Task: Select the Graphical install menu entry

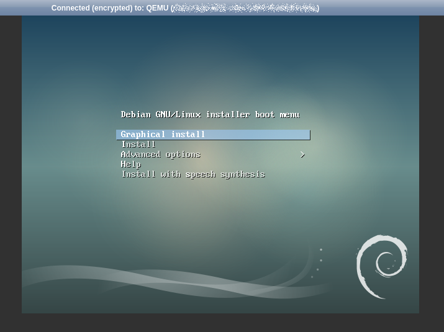Action: [213, 135]
